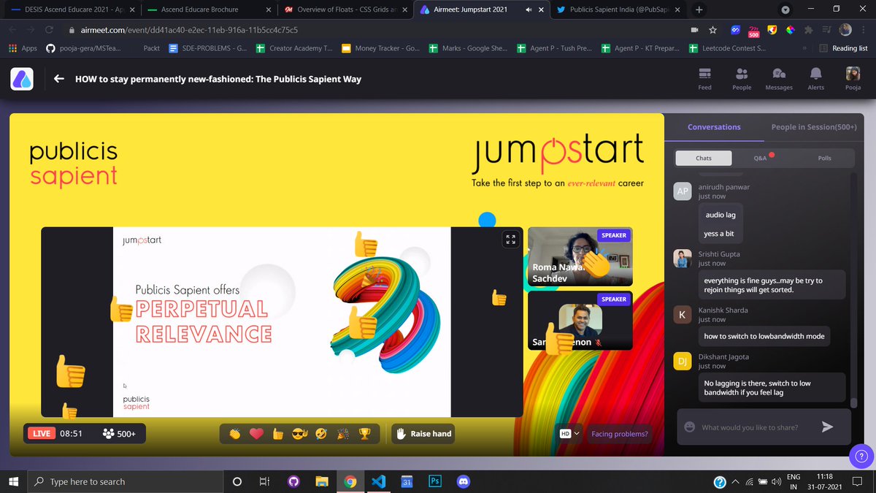Screen dimensions: 876x493
Task: Open the HD video quality dropdown
Action: [x=569, y=433]
